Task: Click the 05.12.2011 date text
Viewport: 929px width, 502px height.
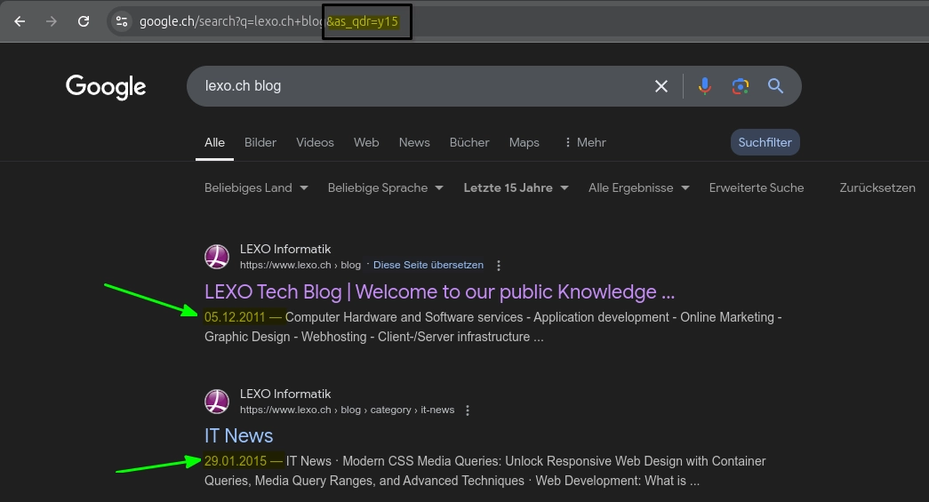Action: point(235,317)
